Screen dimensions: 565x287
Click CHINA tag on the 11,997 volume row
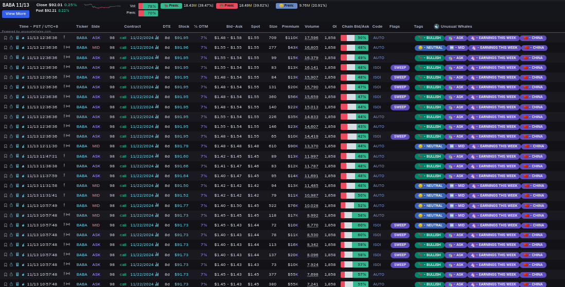coord(534,157)
